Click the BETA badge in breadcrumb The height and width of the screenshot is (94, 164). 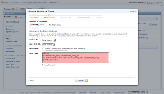pyautogui.click(x=44, y=3)
